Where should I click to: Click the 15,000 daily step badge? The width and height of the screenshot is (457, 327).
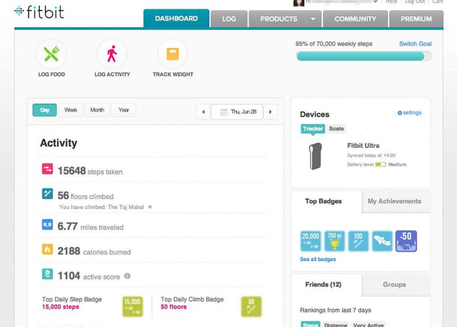132,306
